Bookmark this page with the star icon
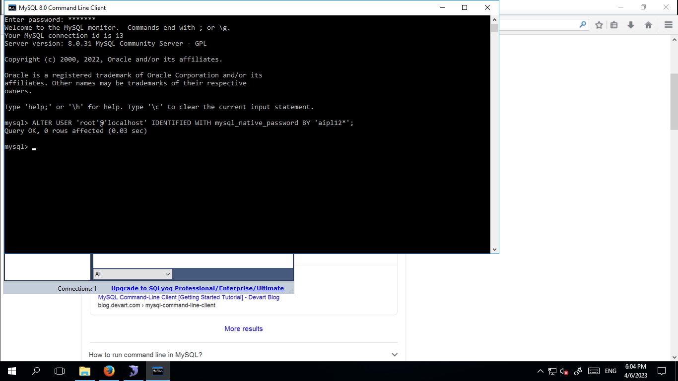Image resolution: width=678 pixels, height=381 pixels. pos(599,25)
